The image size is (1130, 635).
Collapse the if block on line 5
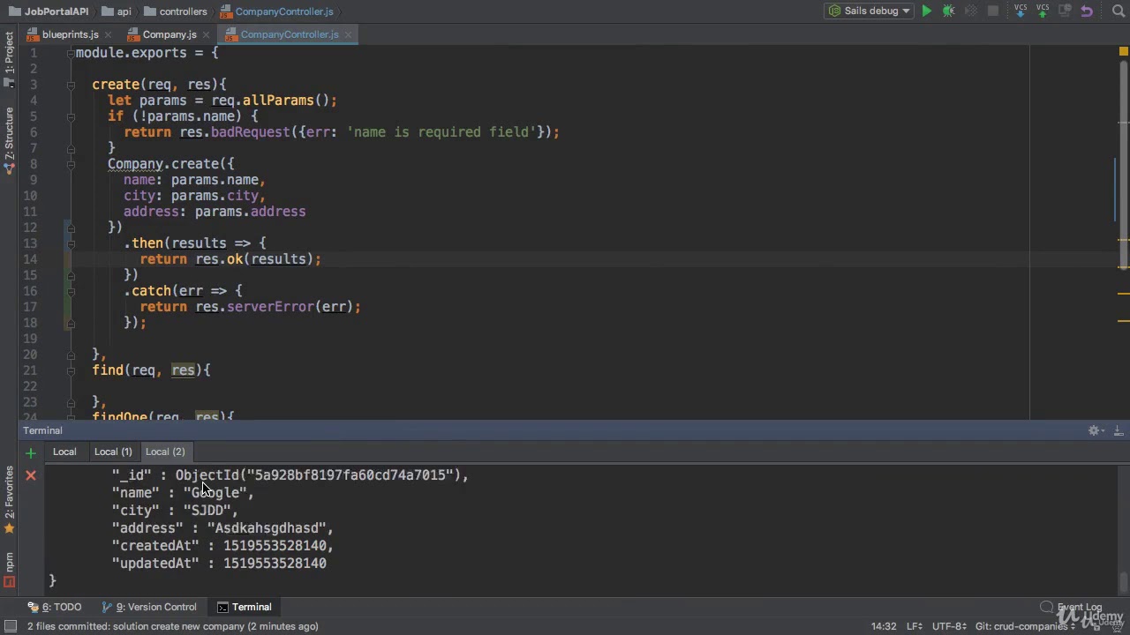point(71,116)
